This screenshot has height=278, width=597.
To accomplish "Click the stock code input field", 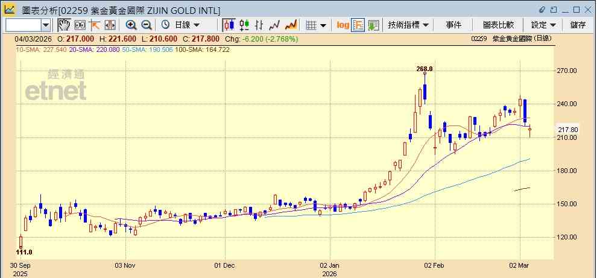I will click(x=24, y=25).
